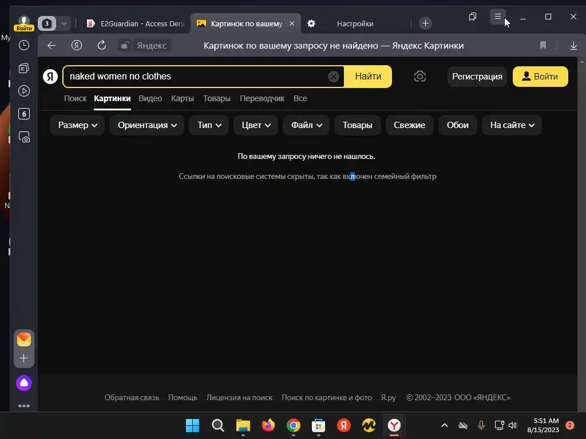Toggle the Обои filter chip

click(457, 125)
